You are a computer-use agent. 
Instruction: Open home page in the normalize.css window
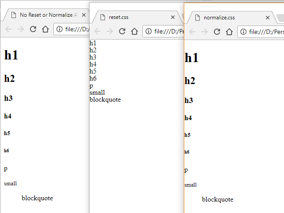point(229,32)
